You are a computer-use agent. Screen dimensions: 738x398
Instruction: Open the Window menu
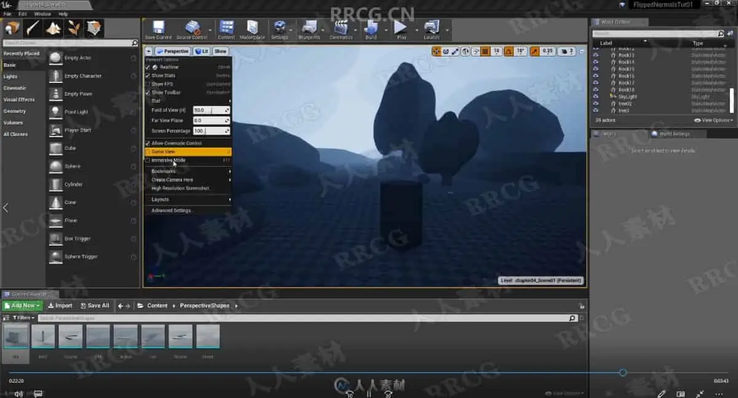42,14
